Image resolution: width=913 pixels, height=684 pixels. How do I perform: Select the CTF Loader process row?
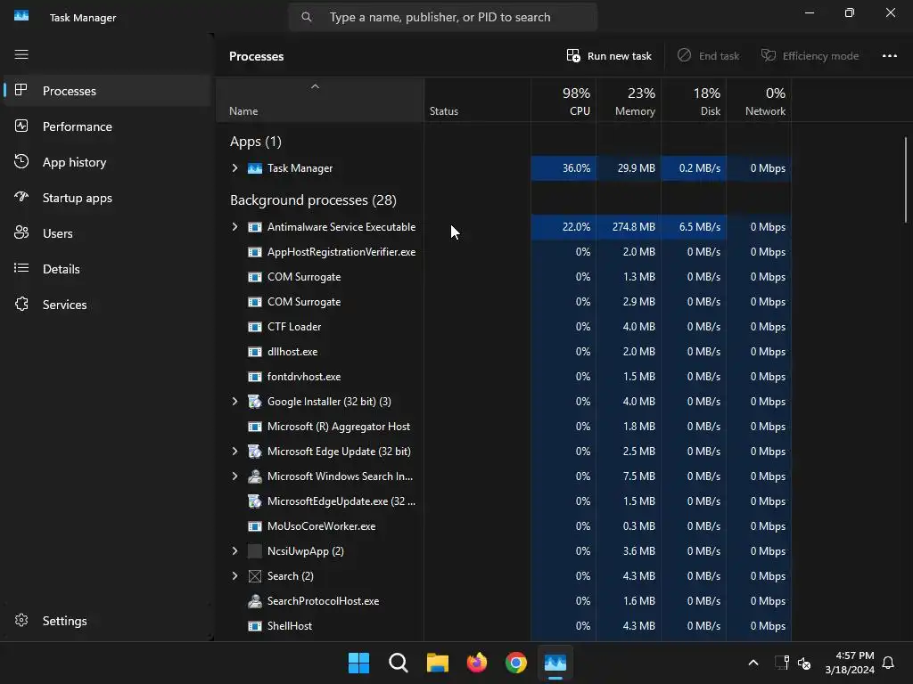click(x=503, y=327)
